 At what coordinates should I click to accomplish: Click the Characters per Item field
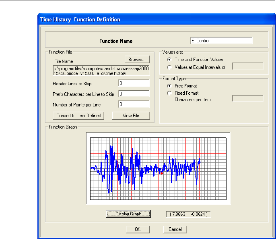248,98
